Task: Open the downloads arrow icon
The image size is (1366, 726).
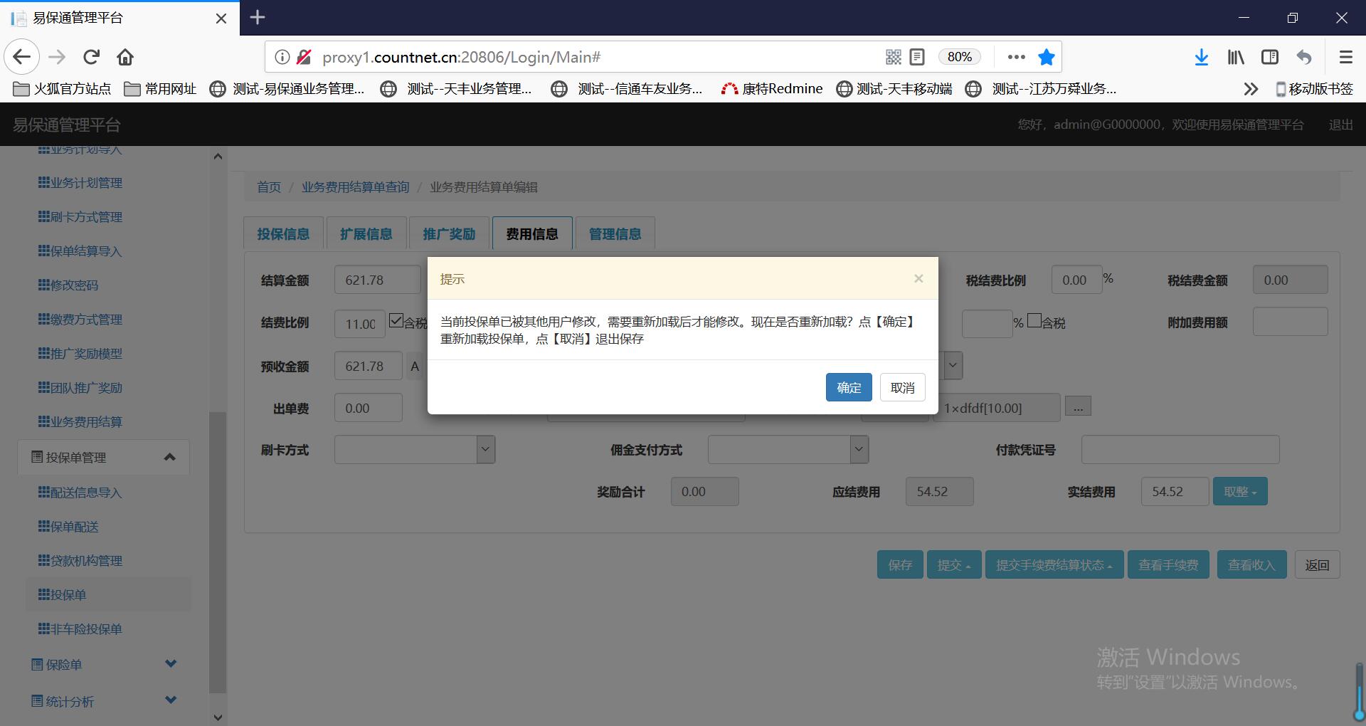Action: click(1201, 57)
